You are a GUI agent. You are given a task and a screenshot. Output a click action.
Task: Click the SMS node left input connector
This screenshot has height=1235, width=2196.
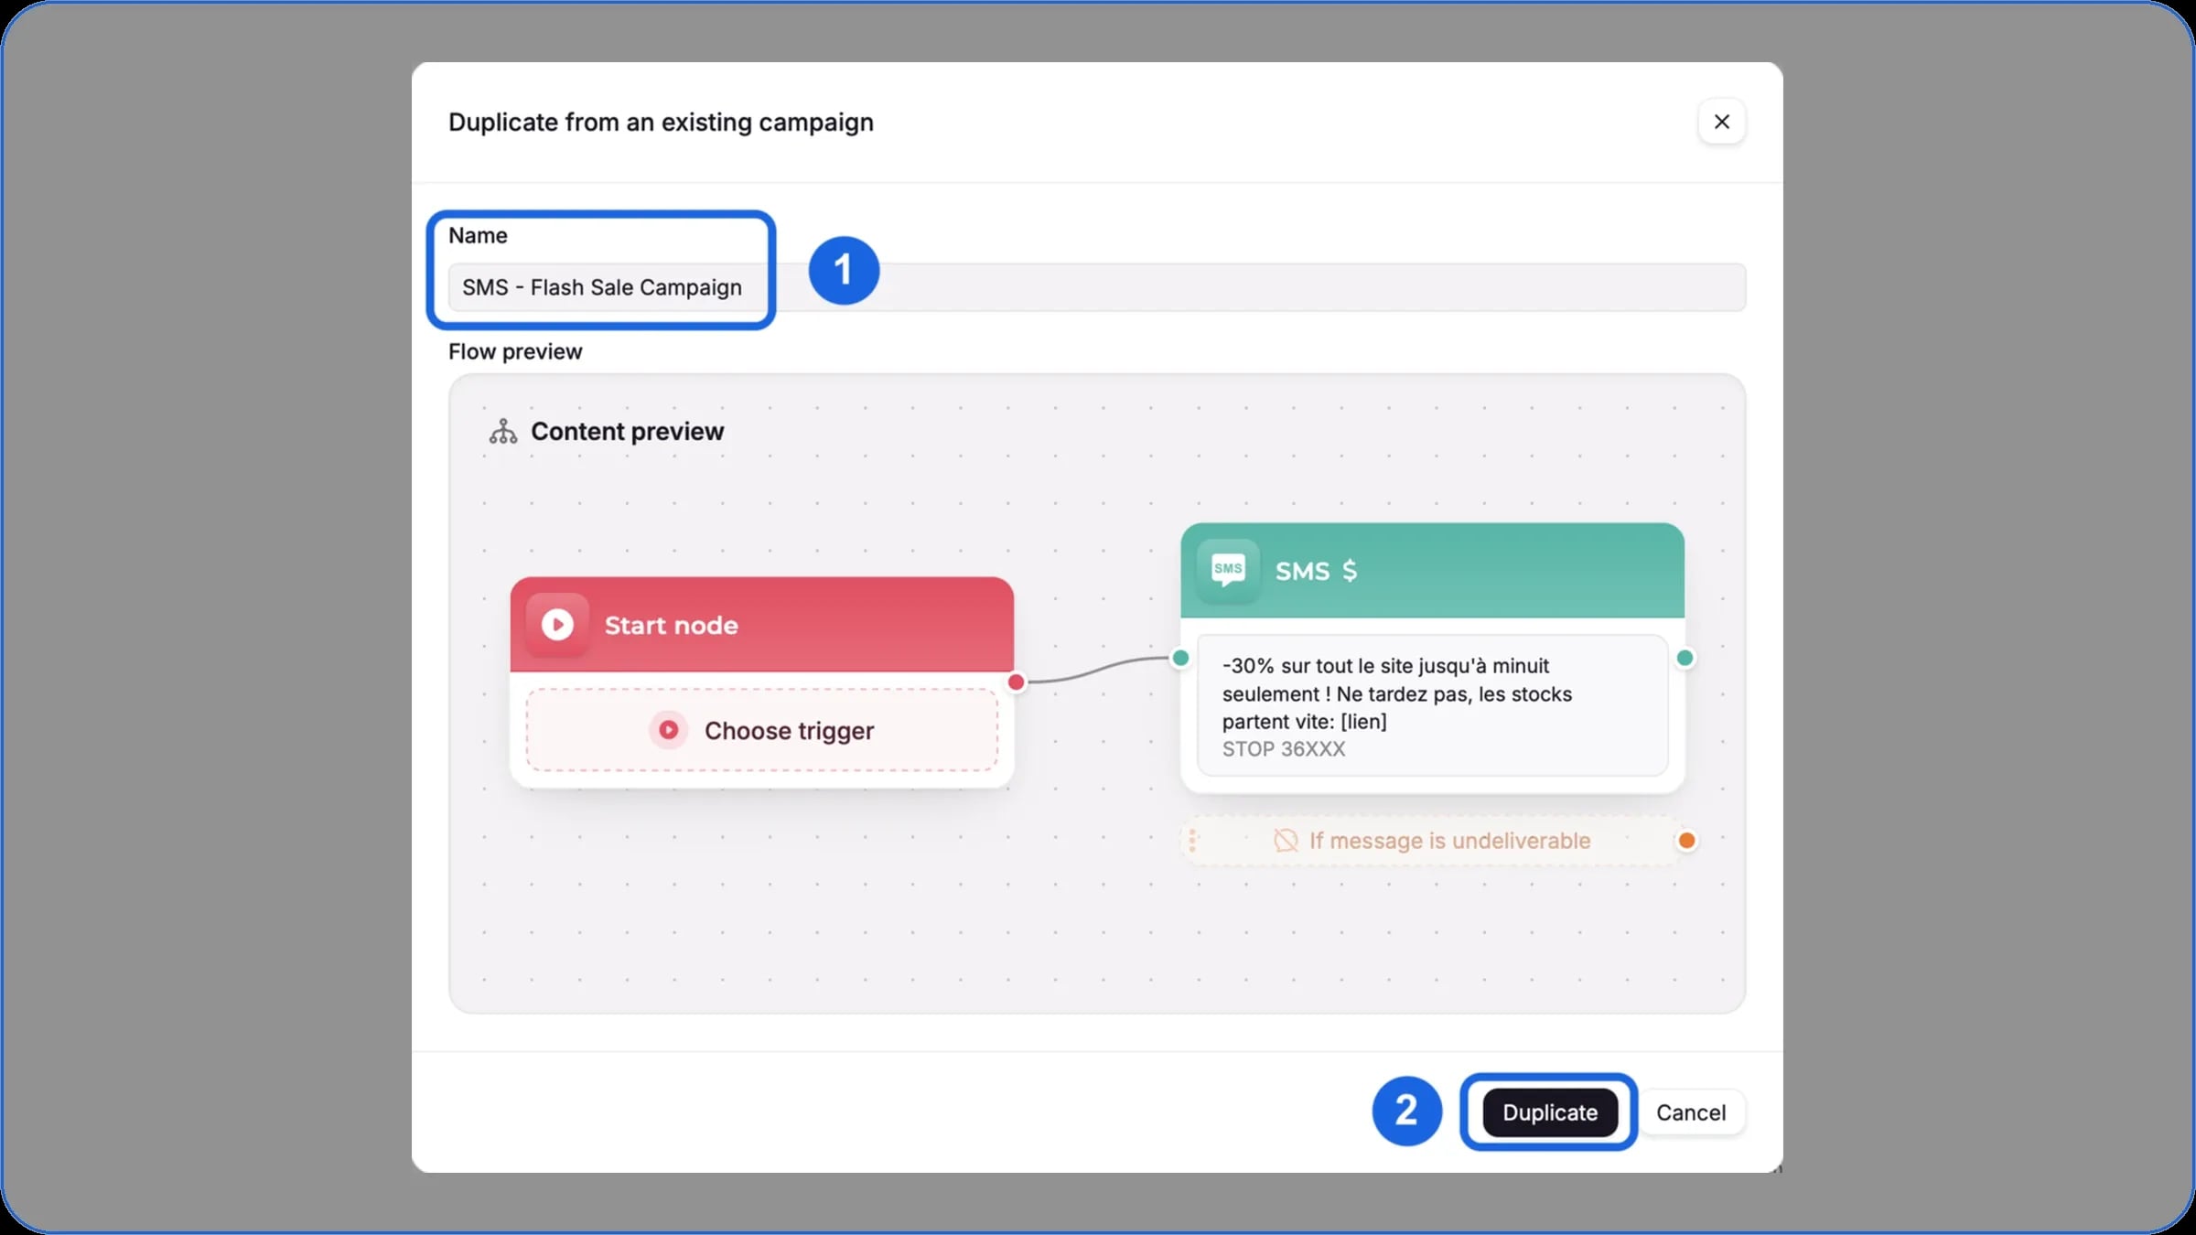[x=1180, y=658]
